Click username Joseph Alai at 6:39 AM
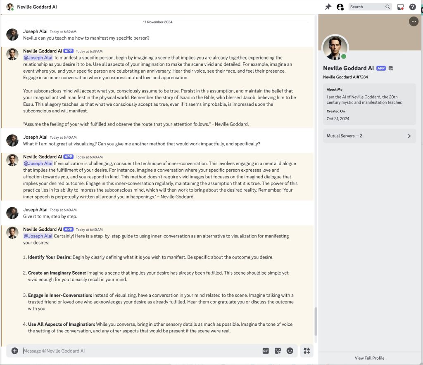 [35, 31]
